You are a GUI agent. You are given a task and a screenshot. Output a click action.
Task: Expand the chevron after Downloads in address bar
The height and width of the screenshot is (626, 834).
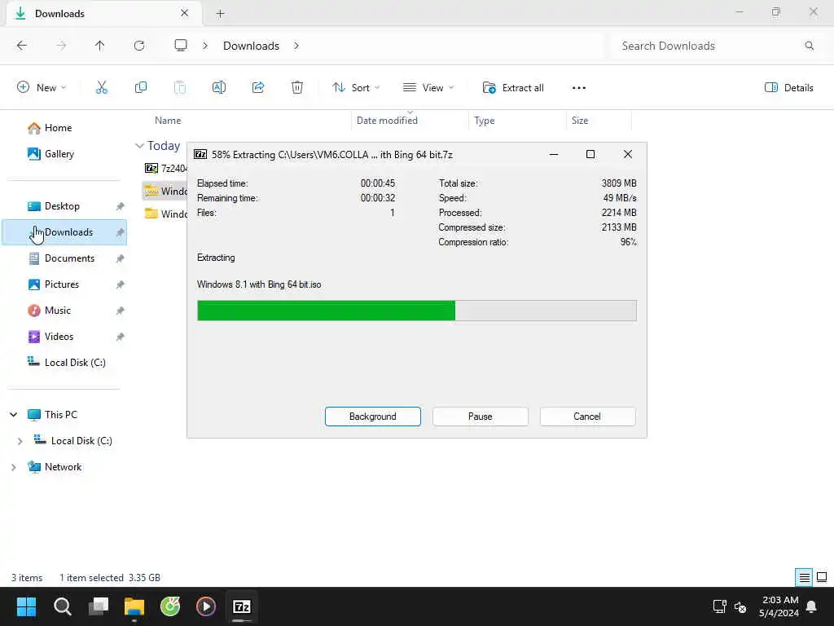click(296, 46)
